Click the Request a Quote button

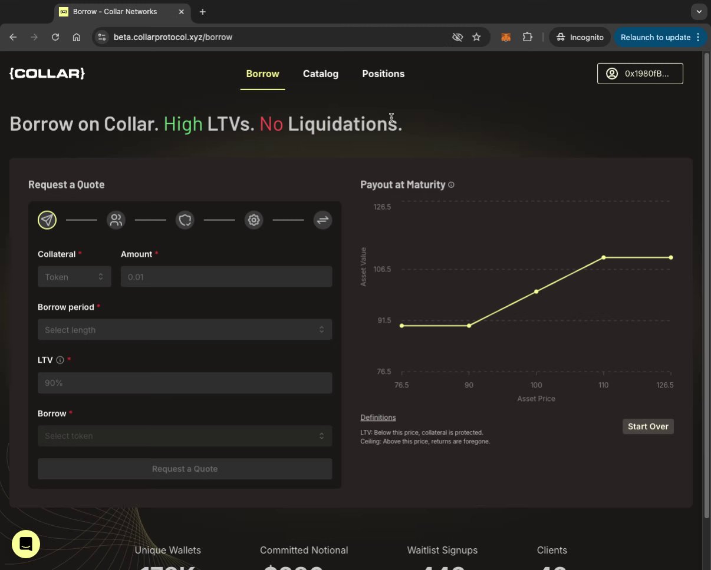(185, 469)
